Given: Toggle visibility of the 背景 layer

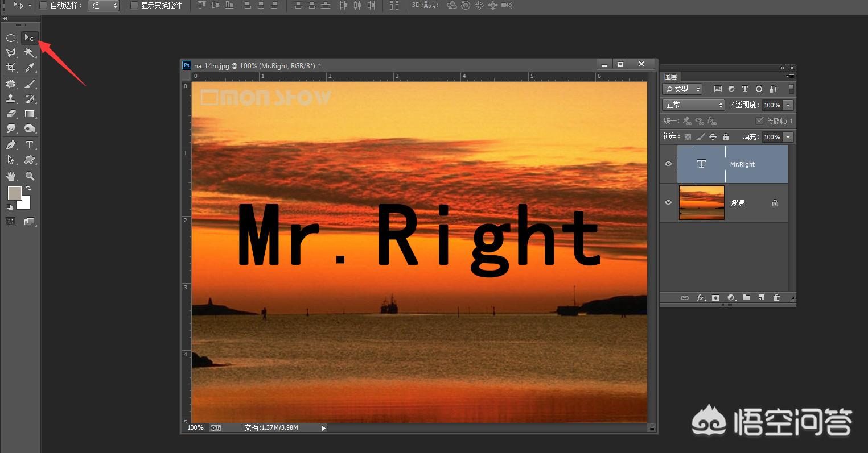Looking at the screenshot, I should click(x=668, y=202).
